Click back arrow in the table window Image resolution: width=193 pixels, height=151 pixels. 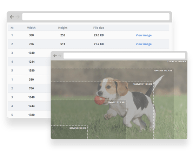coord(12,17)
